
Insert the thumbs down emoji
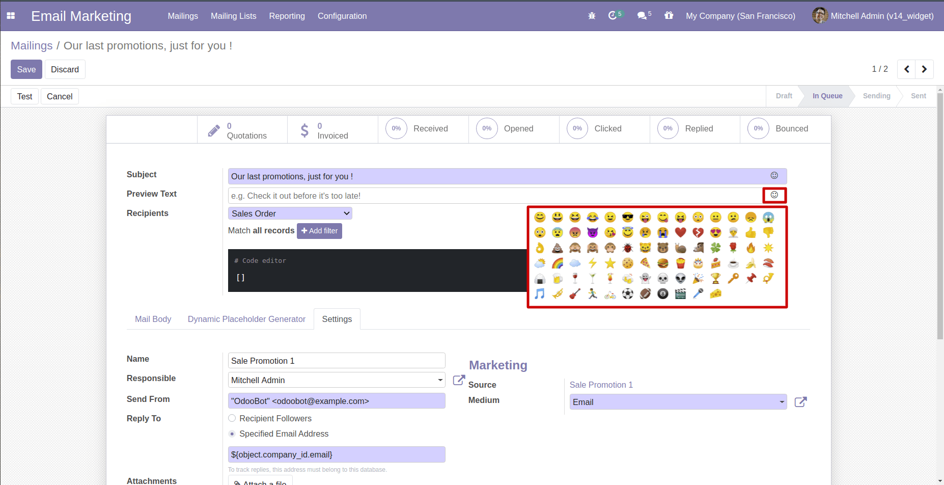pyautogui.click(x=768, y=233)
